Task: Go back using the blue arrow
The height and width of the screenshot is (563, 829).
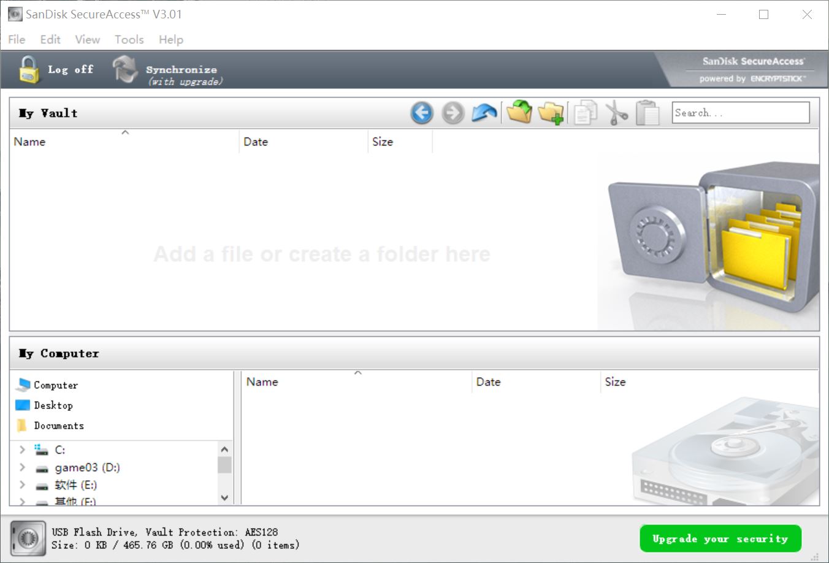Action: [422, 113]
